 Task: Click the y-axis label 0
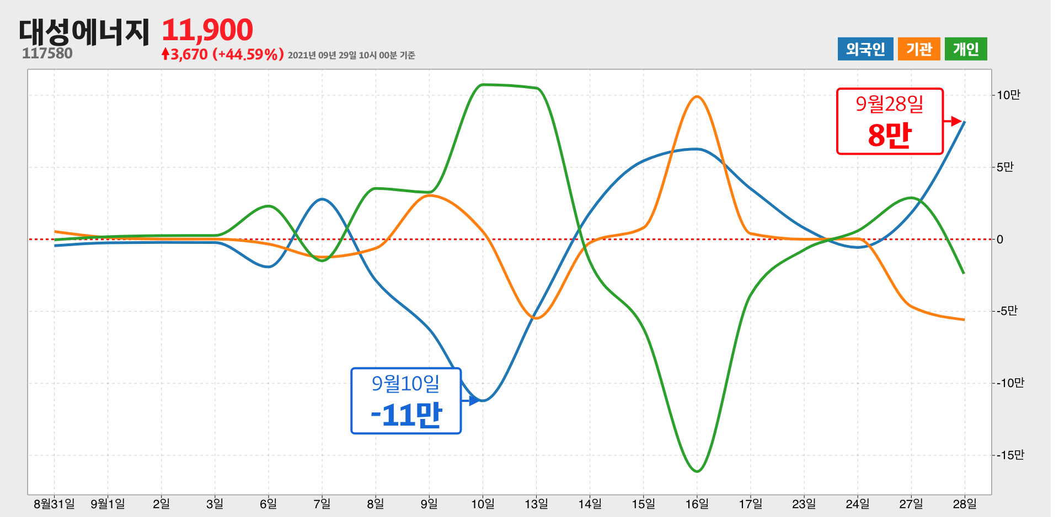point(1000,240)
